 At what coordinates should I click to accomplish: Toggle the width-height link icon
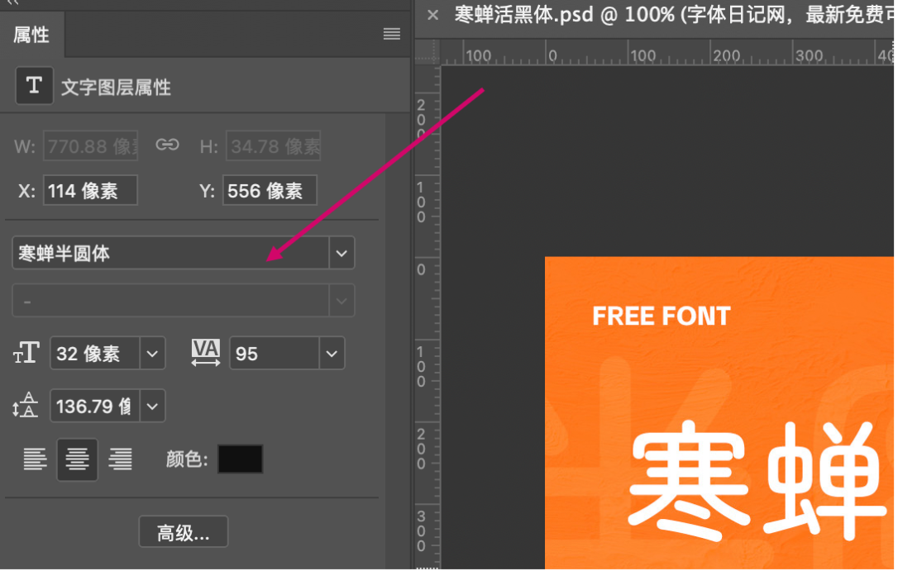167,145
